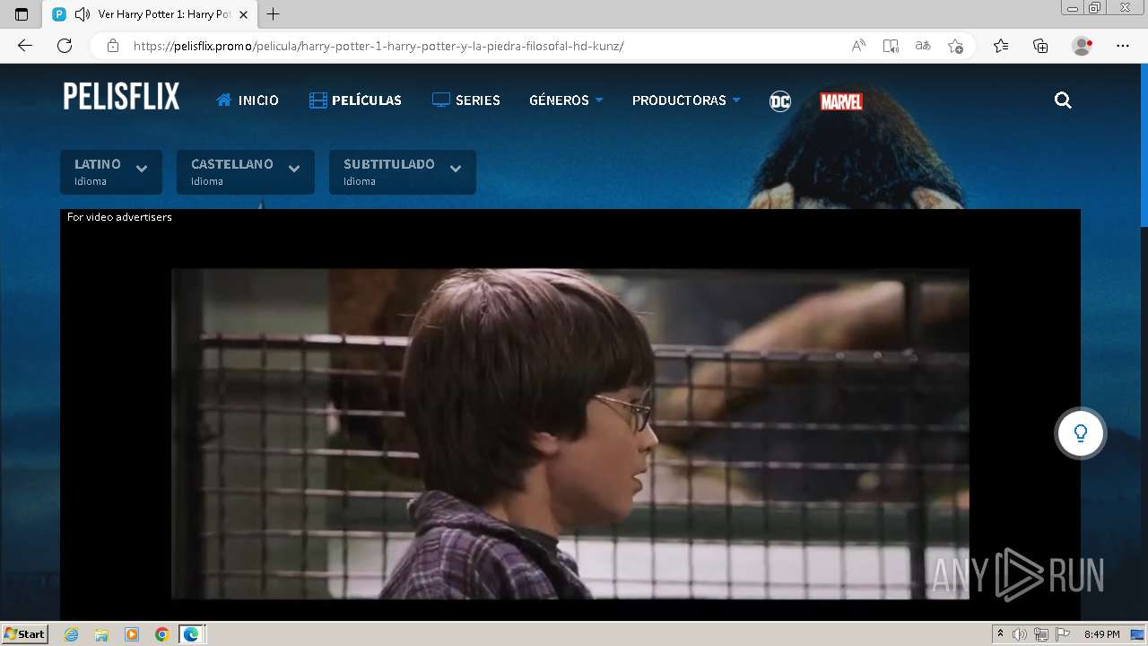The image size is (1148, 646).
Task: Open Edge Settings and more menu
Action: [1123, 46]
